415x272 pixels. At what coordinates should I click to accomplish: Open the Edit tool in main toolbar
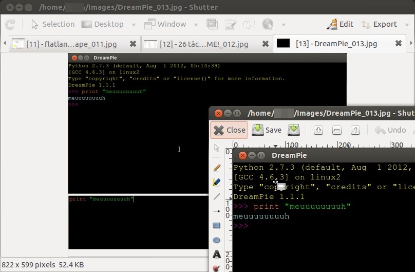click(x=340, y=24)
